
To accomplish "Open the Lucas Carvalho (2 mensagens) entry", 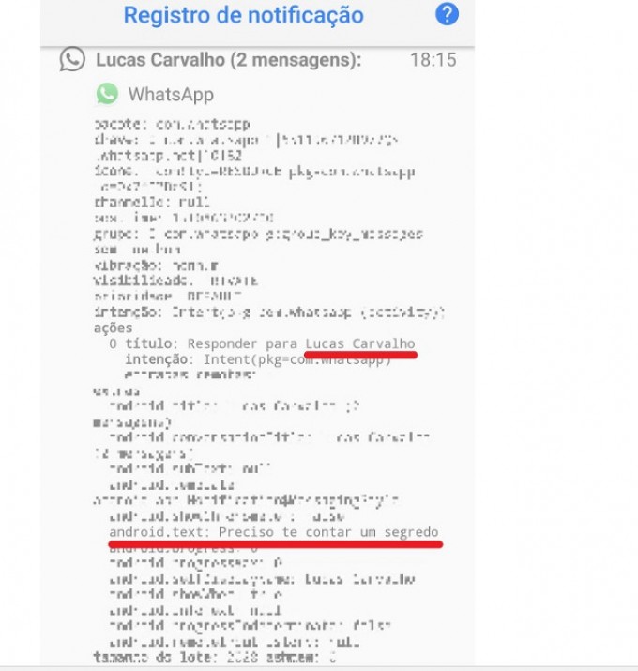I will point(229,60).
